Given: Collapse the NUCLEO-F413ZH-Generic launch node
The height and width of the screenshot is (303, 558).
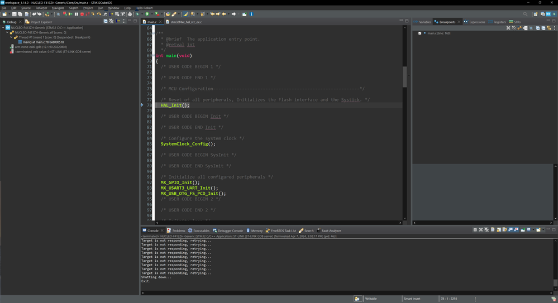Looking at the screenshot, I should (3, 27).
